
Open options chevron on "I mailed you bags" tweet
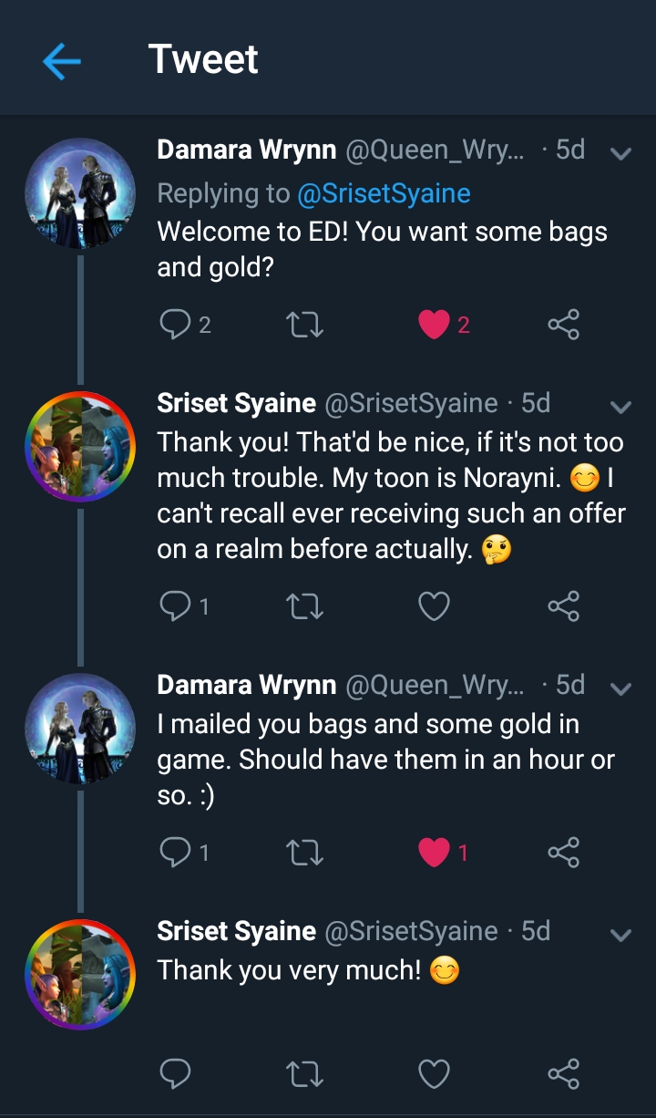click(620, 688)
